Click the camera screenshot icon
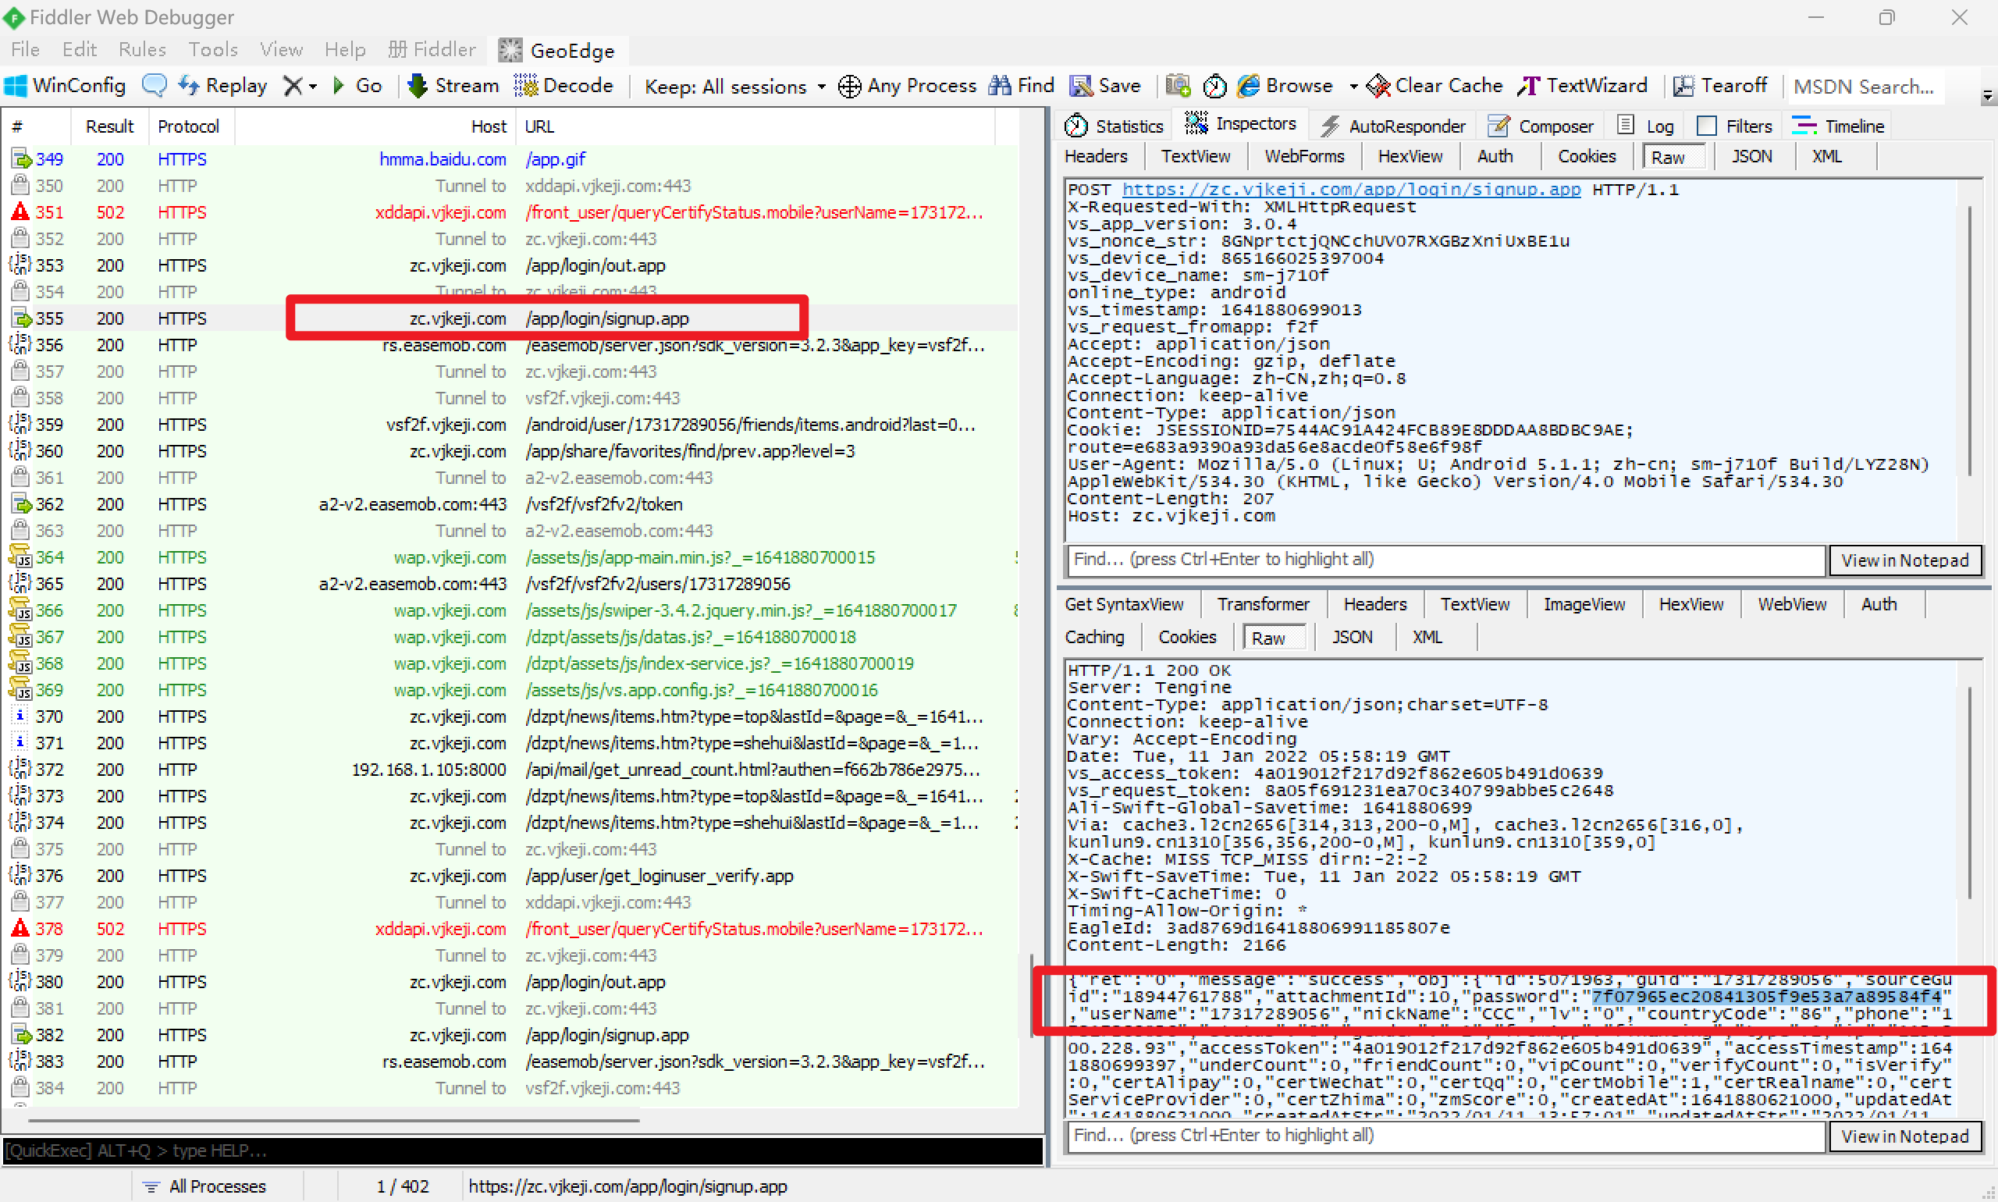Screen dimensions: 1998x1202 point(1179,85)
